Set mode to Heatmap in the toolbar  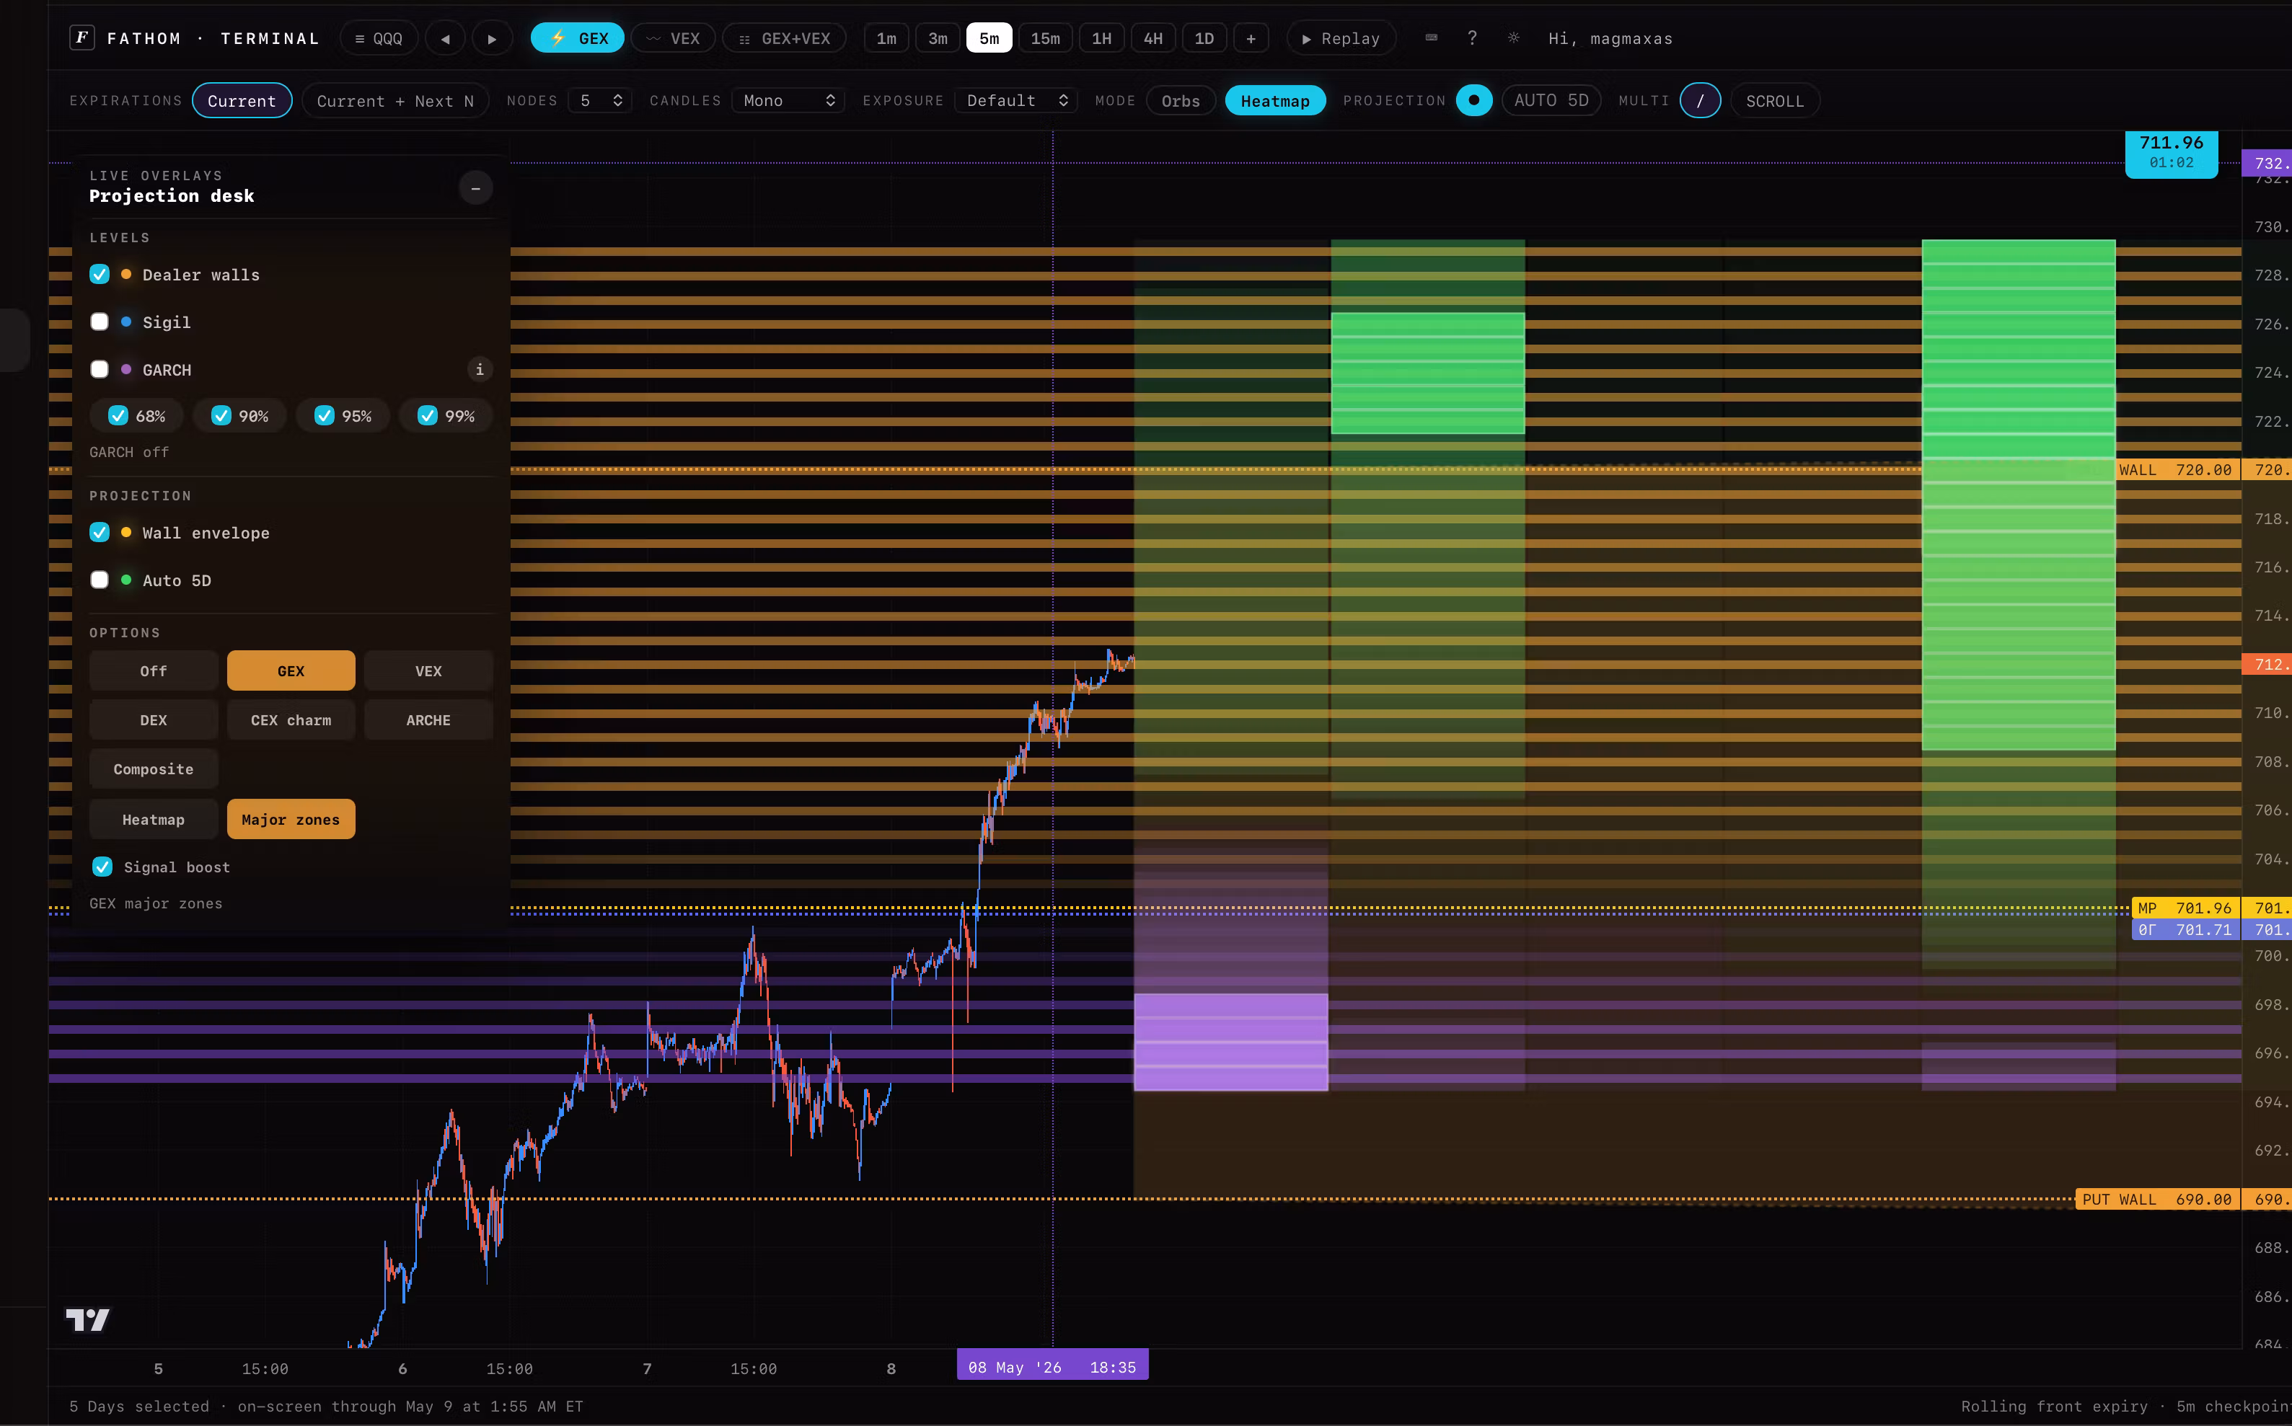click(1275, 101)
